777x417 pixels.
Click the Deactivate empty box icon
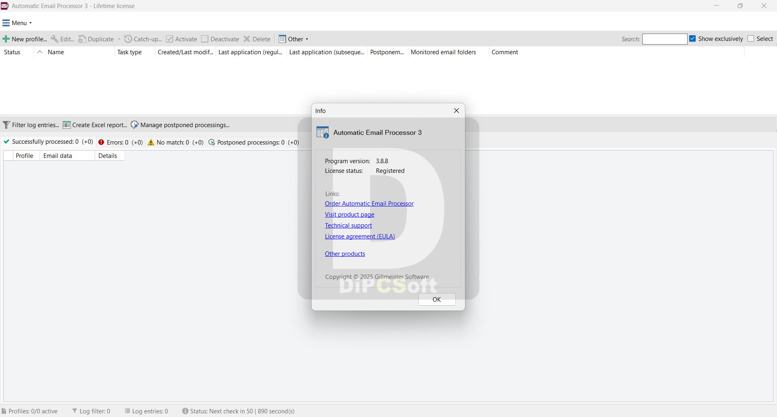(205, 39)
